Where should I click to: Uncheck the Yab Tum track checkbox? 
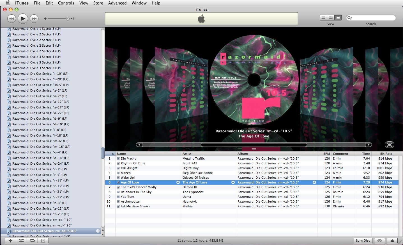click(x=118, y=197)
